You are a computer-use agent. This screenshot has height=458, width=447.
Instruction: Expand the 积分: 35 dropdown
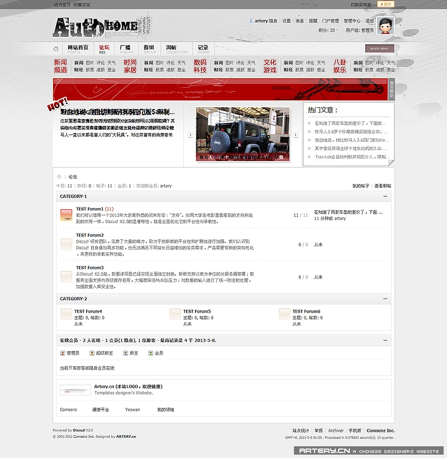(329, 30)
